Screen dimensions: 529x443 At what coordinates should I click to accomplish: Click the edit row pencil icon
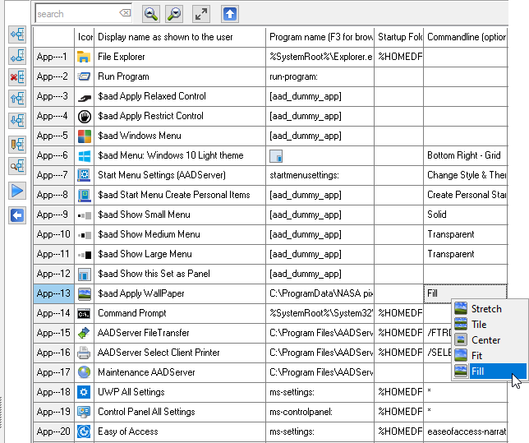(16, 145)
